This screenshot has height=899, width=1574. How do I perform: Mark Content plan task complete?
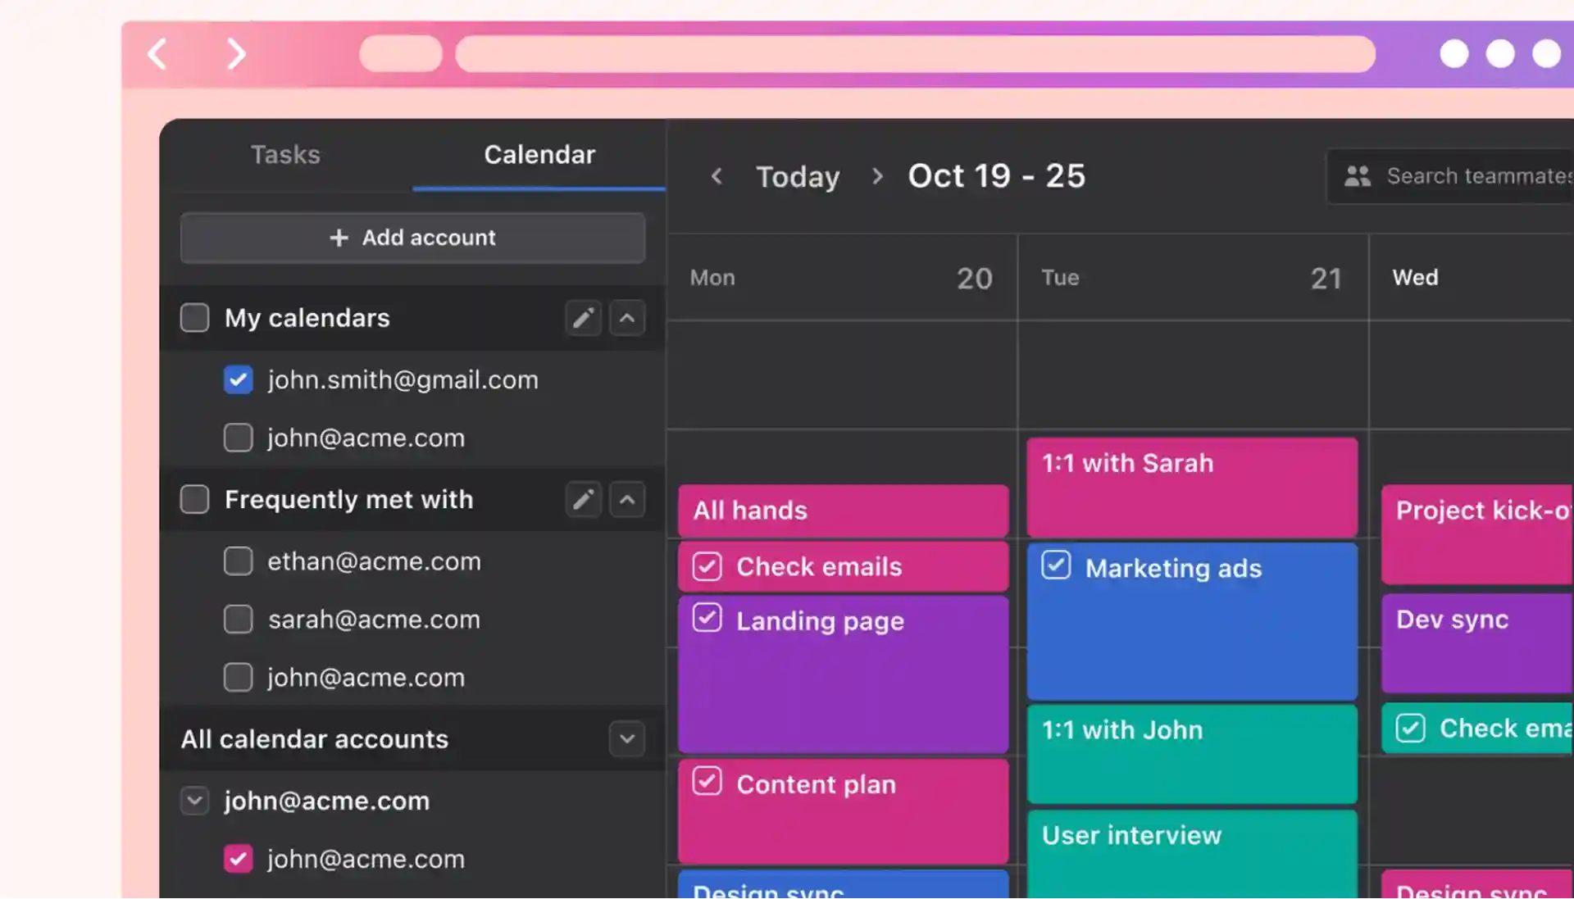click(x=707, y=781)
